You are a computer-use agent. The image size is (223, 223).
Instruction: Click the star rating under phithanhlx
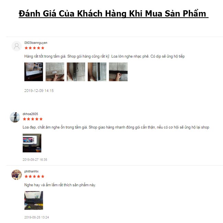coord(34,176)
